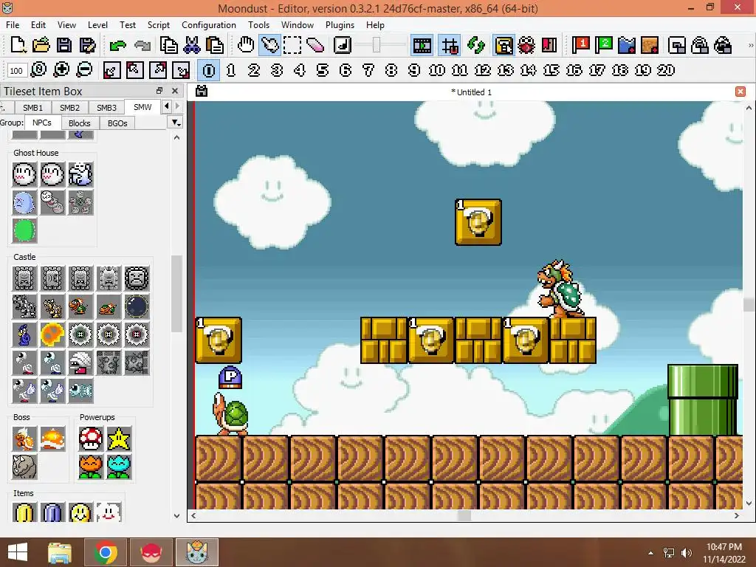Close the Untitled 1 level tab
Screen dimensions: 756x567
click(x=740, y=92)
